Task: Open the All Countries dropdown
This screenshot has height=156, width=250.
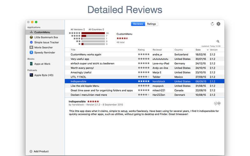Action: click(x=96, y=29)
